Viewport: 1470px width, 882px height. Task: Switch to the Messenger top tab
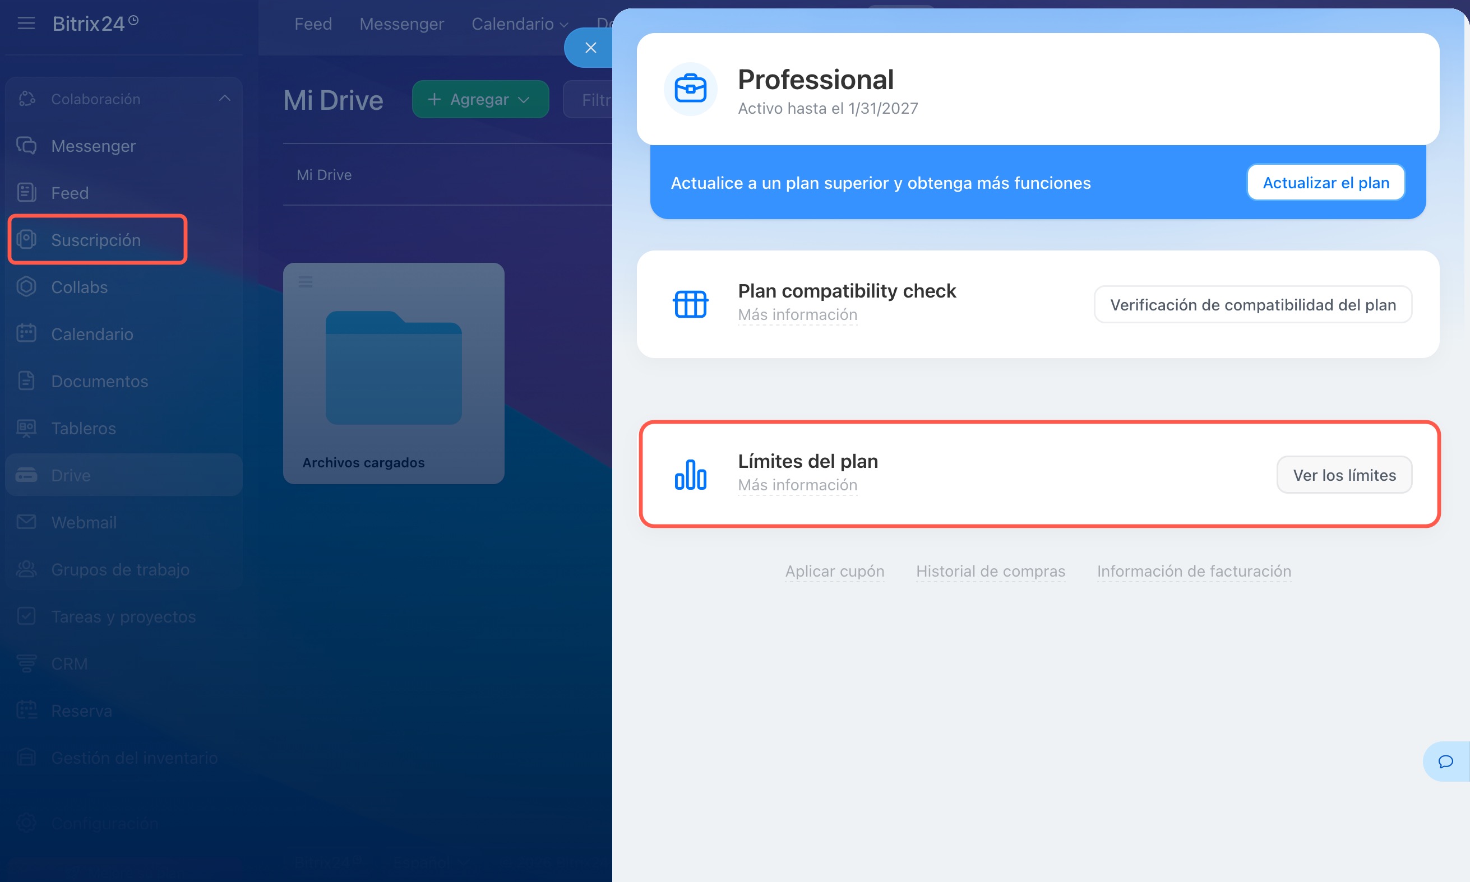click(x=401, y=24)
